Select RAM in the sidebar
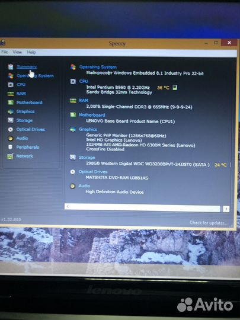Screen dimensions: 240x320 coord(21,94)
